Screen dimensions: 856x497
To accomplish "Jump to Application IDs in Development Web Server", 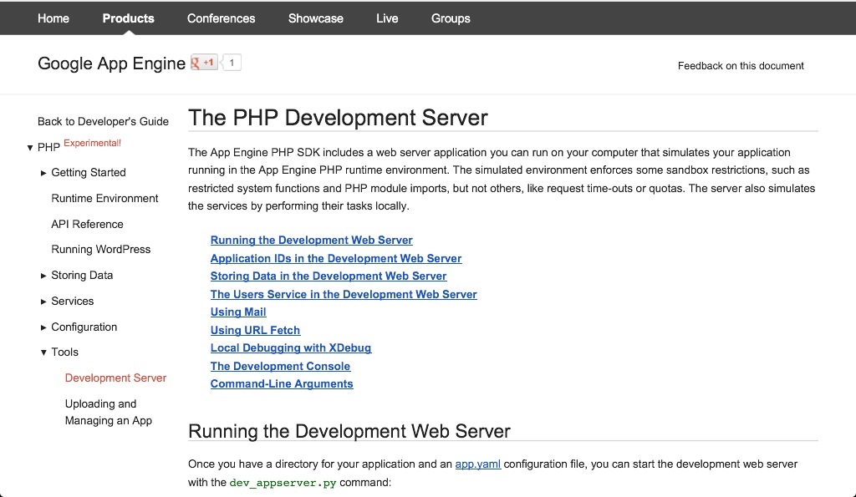I will click(x=336, y=258).
